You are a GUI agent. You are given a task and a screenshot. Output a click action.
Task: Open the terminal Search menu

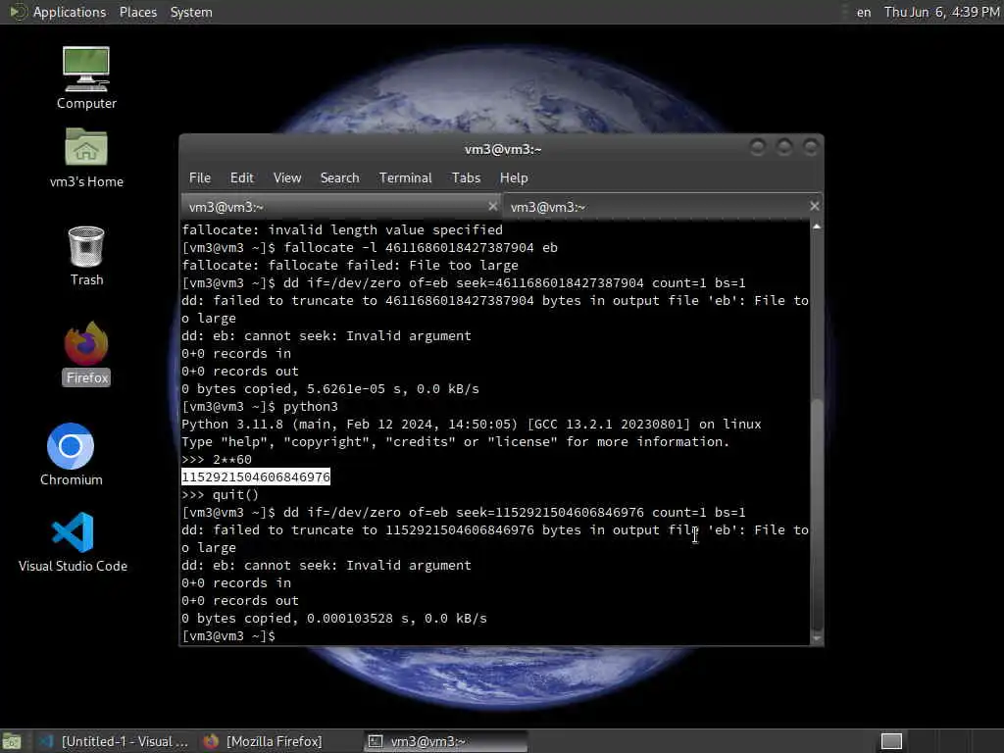coord(339,178)
